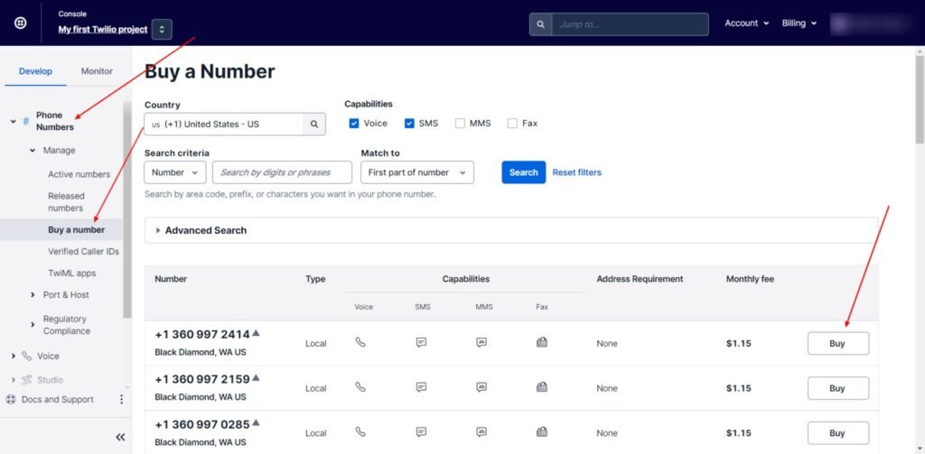Click the Reset filters link
The image size is (925, 454).
576,172
